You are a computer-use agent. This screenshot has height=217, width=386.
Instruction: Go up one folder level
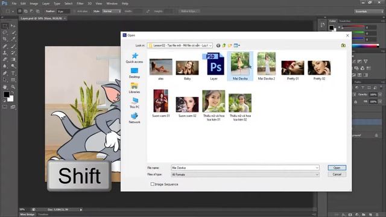click(224, 46)
